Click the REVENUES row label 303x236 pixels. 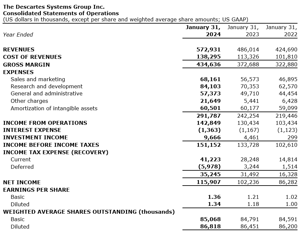point(18,49)
